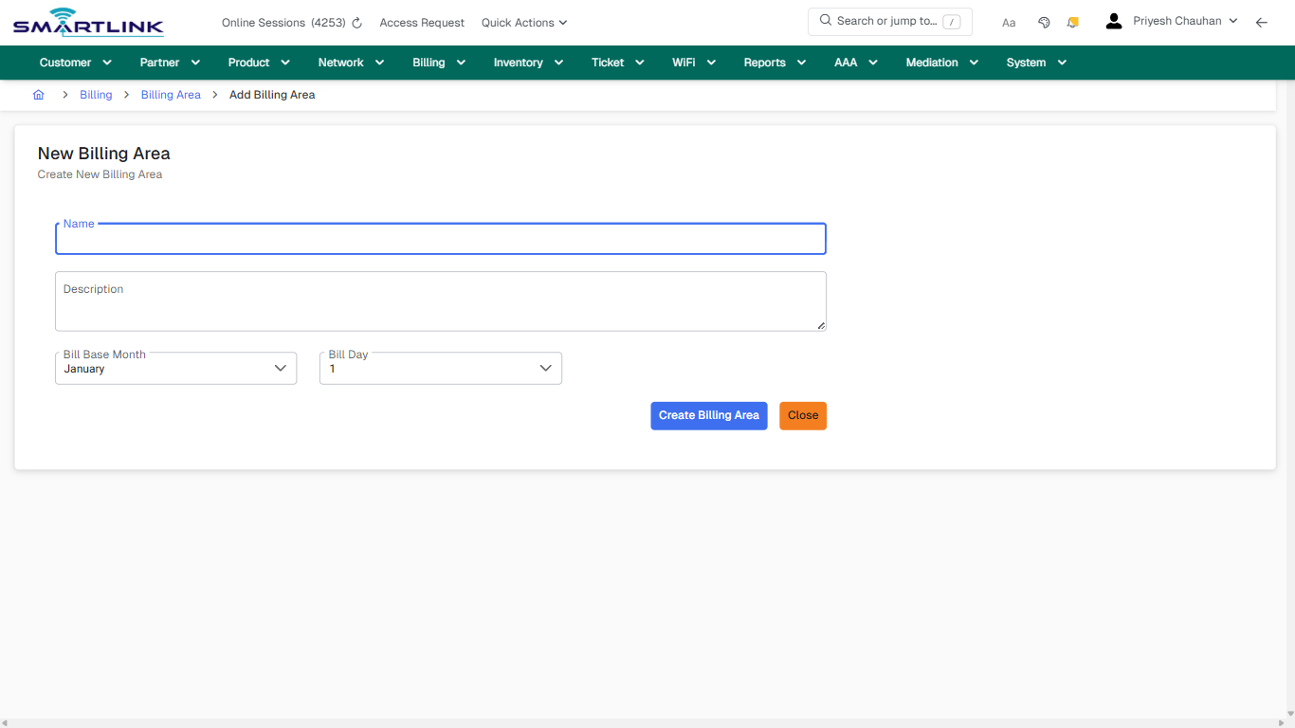This screenshot has width=1295, height=728.
Task: Click the back arrow at top right
Action: 1262,22
